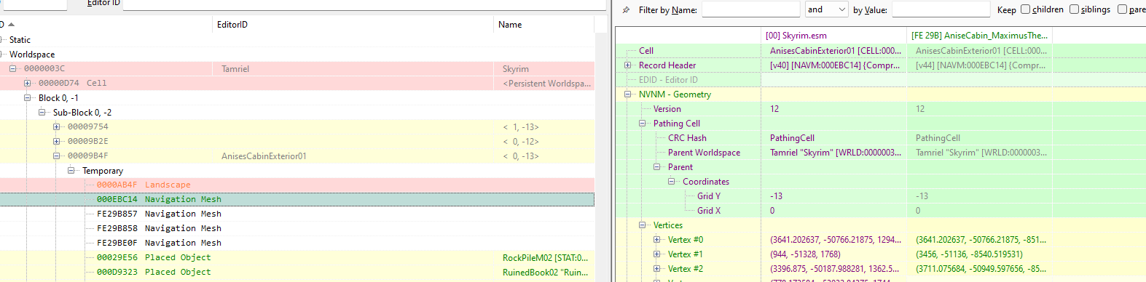Image resolution: width=1146 pixels, height=282 pixels.
Task: Click the EDID - Editor ID row
Action: click(668, 80)
